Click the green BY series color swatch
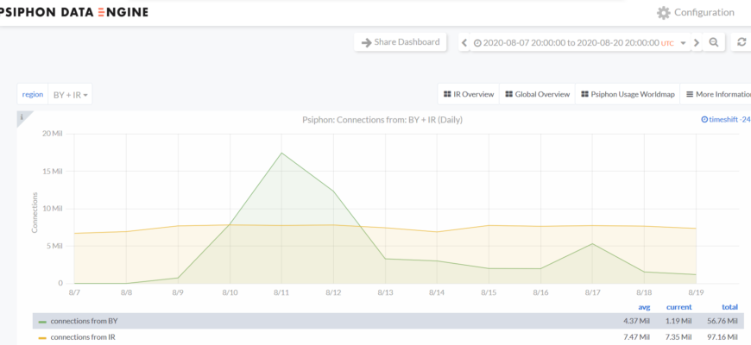751x345 pixels. point(42,321)
